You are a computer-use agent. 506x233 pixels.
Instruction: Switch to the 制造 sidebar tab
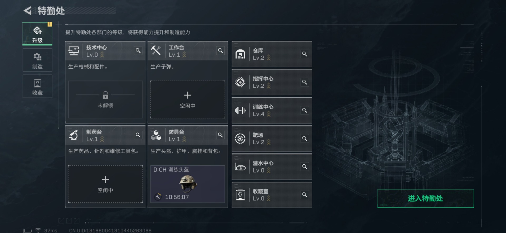pyautogui.click(x=37, y=60)
